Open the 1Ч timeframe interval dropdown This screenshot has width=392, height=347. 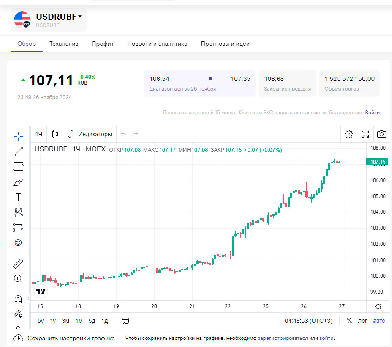(x=39, y=134)
